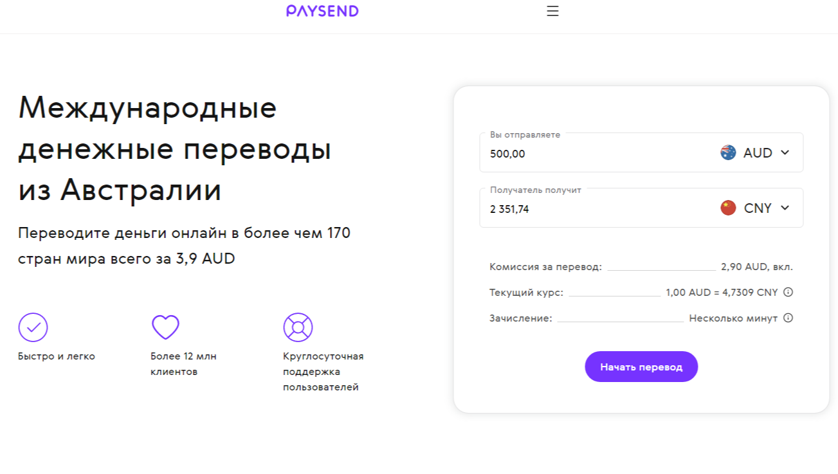Expand the AUD currency dropdown chevron

tap(785, 152)
